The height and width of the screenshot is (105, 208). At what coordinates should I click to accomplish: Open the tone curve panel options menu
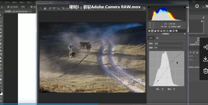click(x=185, y=34)
